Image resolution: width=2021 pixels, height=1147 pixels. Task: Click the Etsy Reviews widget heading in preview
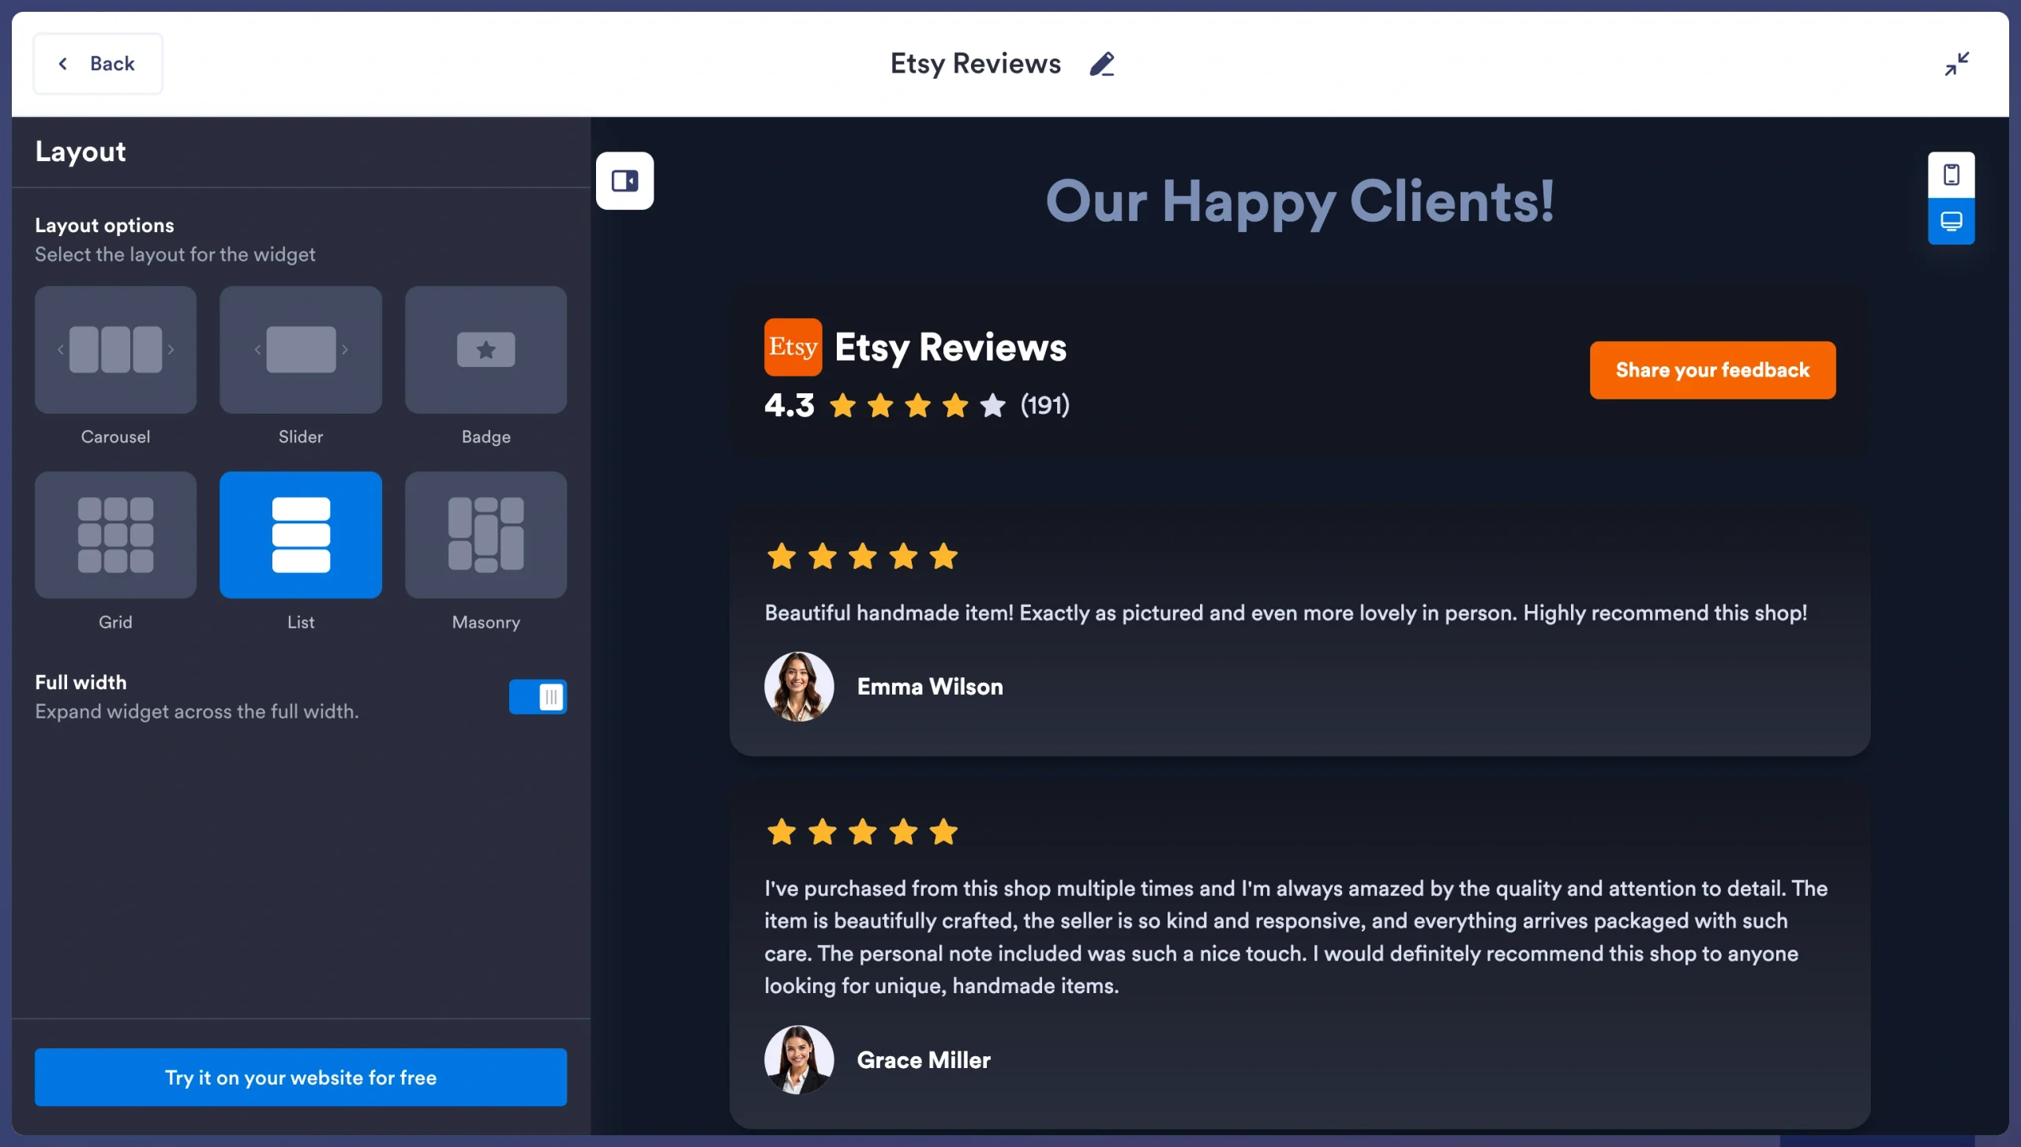tap(951, 347)
